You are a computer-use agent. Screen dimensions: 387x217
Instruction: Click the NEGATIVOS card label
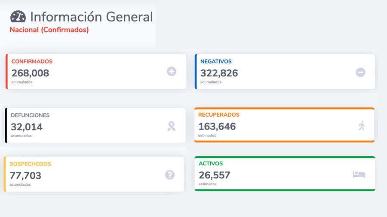click(x=216, y=61)
